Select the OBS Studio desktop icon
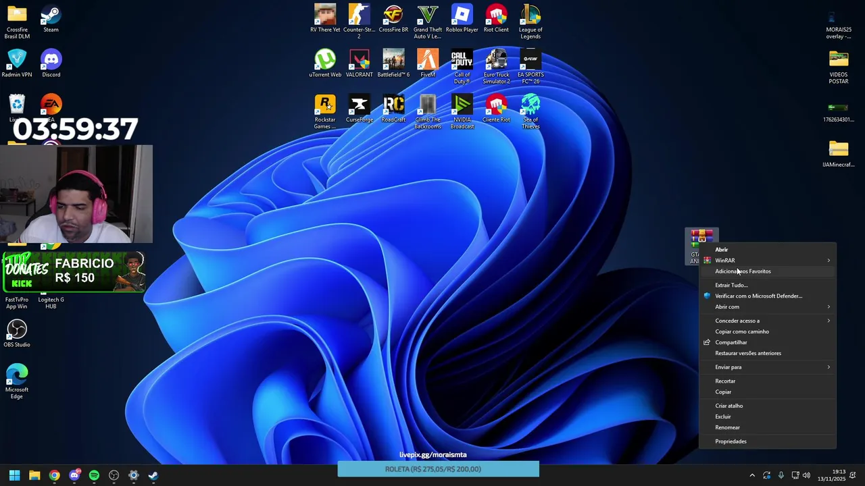This screenshot has height=486, width=865. [17, 333]
